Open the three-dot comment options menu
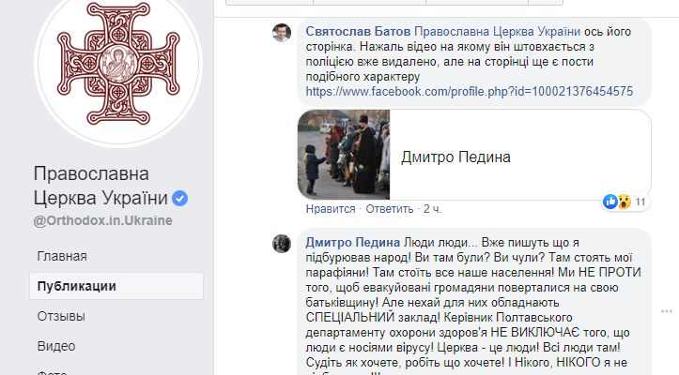Image resolution: width=679 pixels, height=375 pixels. coord(667,311)
